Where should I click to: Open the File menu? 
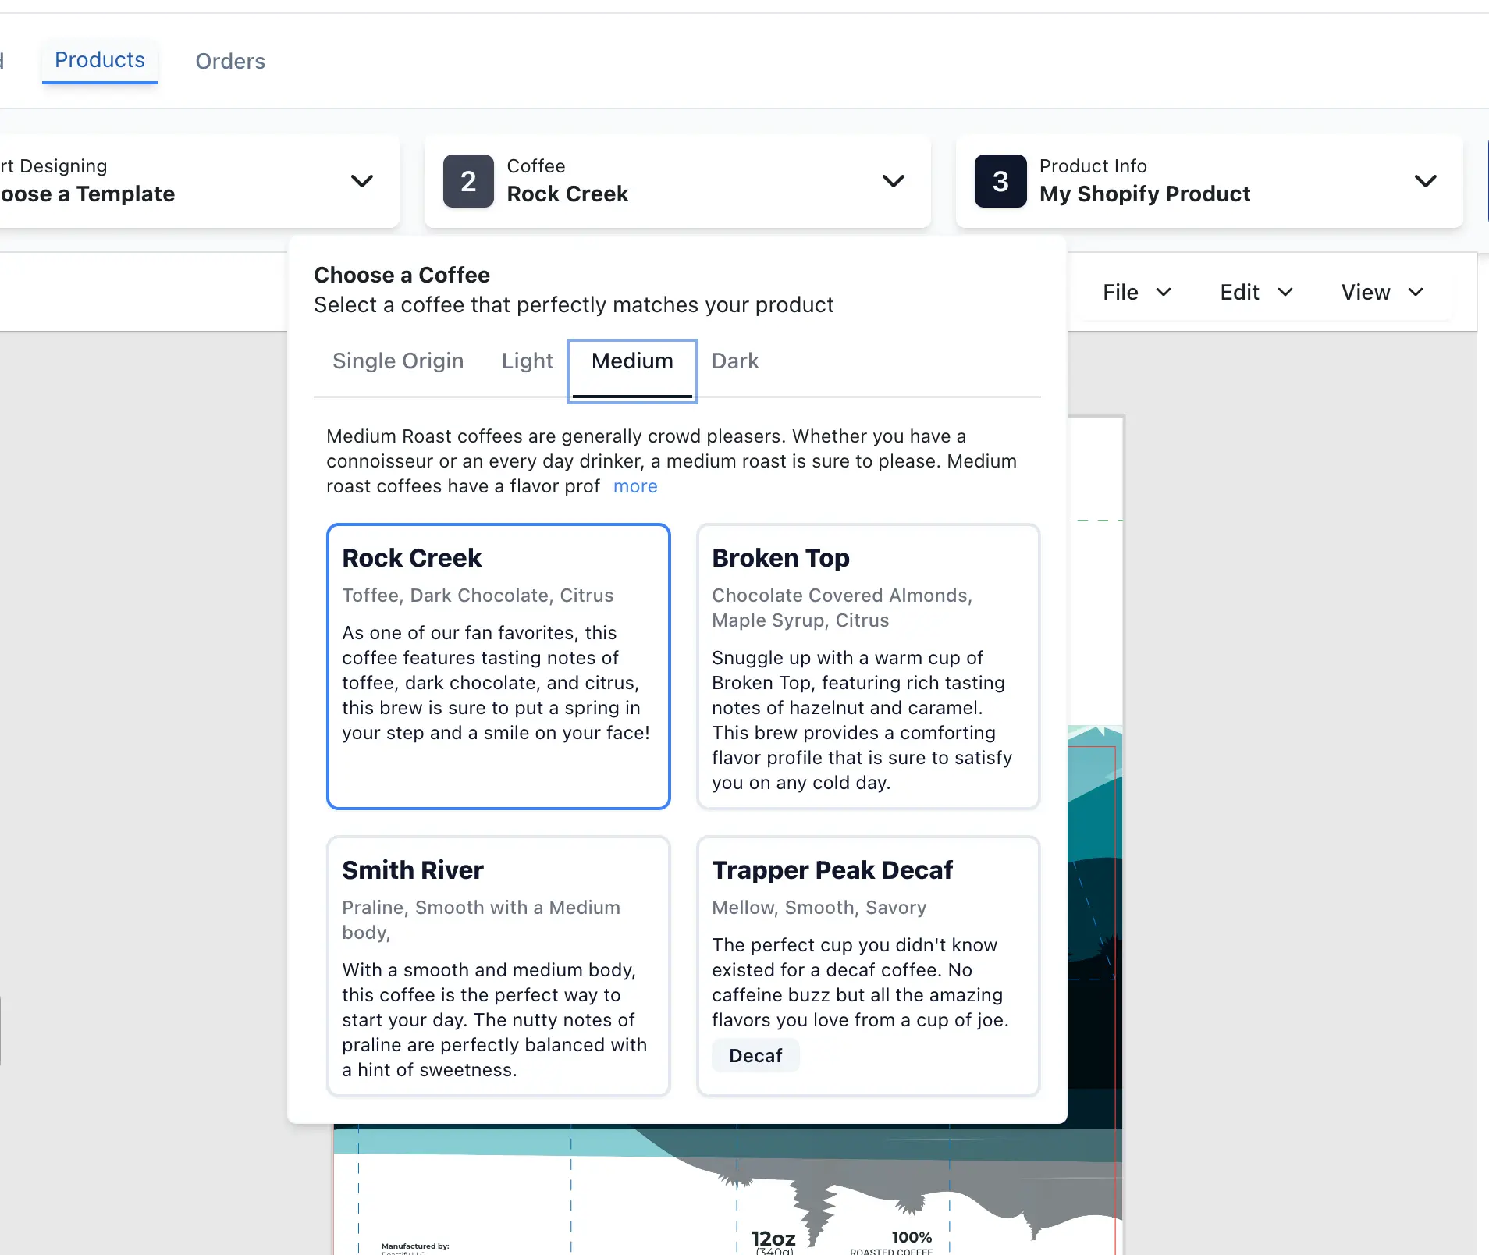[x=1136, y=292]
